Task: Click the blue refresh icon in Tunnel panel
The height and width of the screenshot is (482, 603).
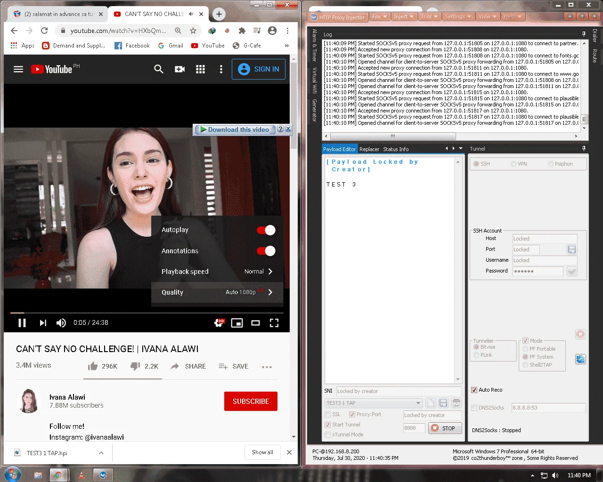Action: [580, 359]
